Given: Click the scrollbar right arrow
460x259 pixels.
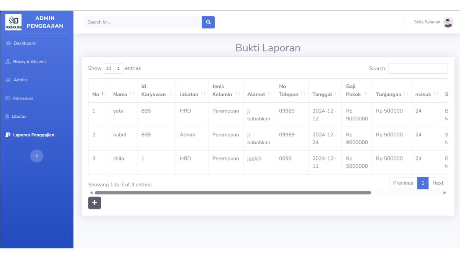Looking at the screenshot, I should click(445, 193).
